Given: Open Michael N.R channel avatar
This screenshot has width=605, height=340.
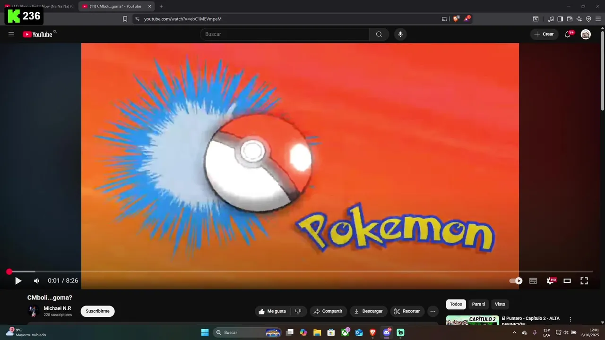Looking at the screenshot, I should click(x=33, y=311).
